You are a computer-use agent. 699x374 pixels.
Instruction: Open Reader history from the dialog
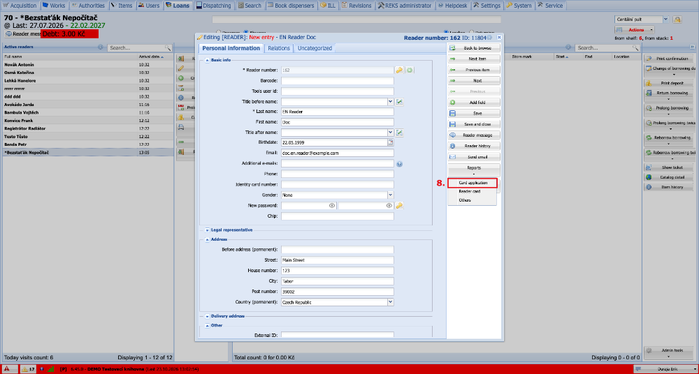[x=474, y=146]
